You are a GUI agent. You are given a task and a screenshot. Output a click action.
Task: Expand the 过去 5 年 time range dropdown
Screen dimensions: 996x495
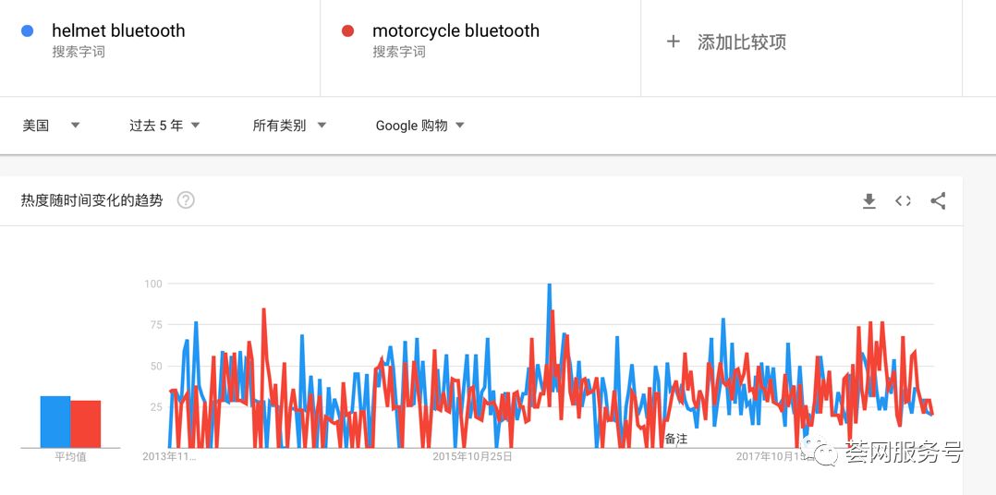point(164,126)
